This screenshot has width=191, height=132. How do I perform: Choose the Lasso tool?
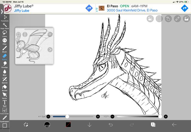[x=5, y=34]
